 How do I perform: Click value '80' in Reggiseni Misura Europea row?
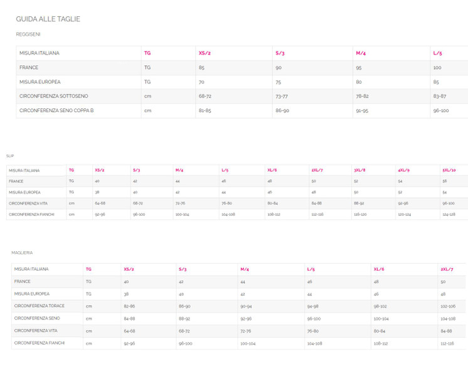(x=359, y=82)
